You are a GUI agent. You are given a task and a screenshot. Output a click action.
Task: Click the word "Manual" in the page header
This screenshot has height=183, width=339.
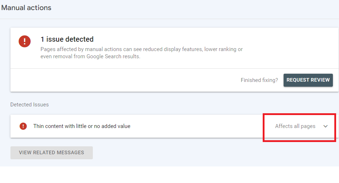coord(14,8)
